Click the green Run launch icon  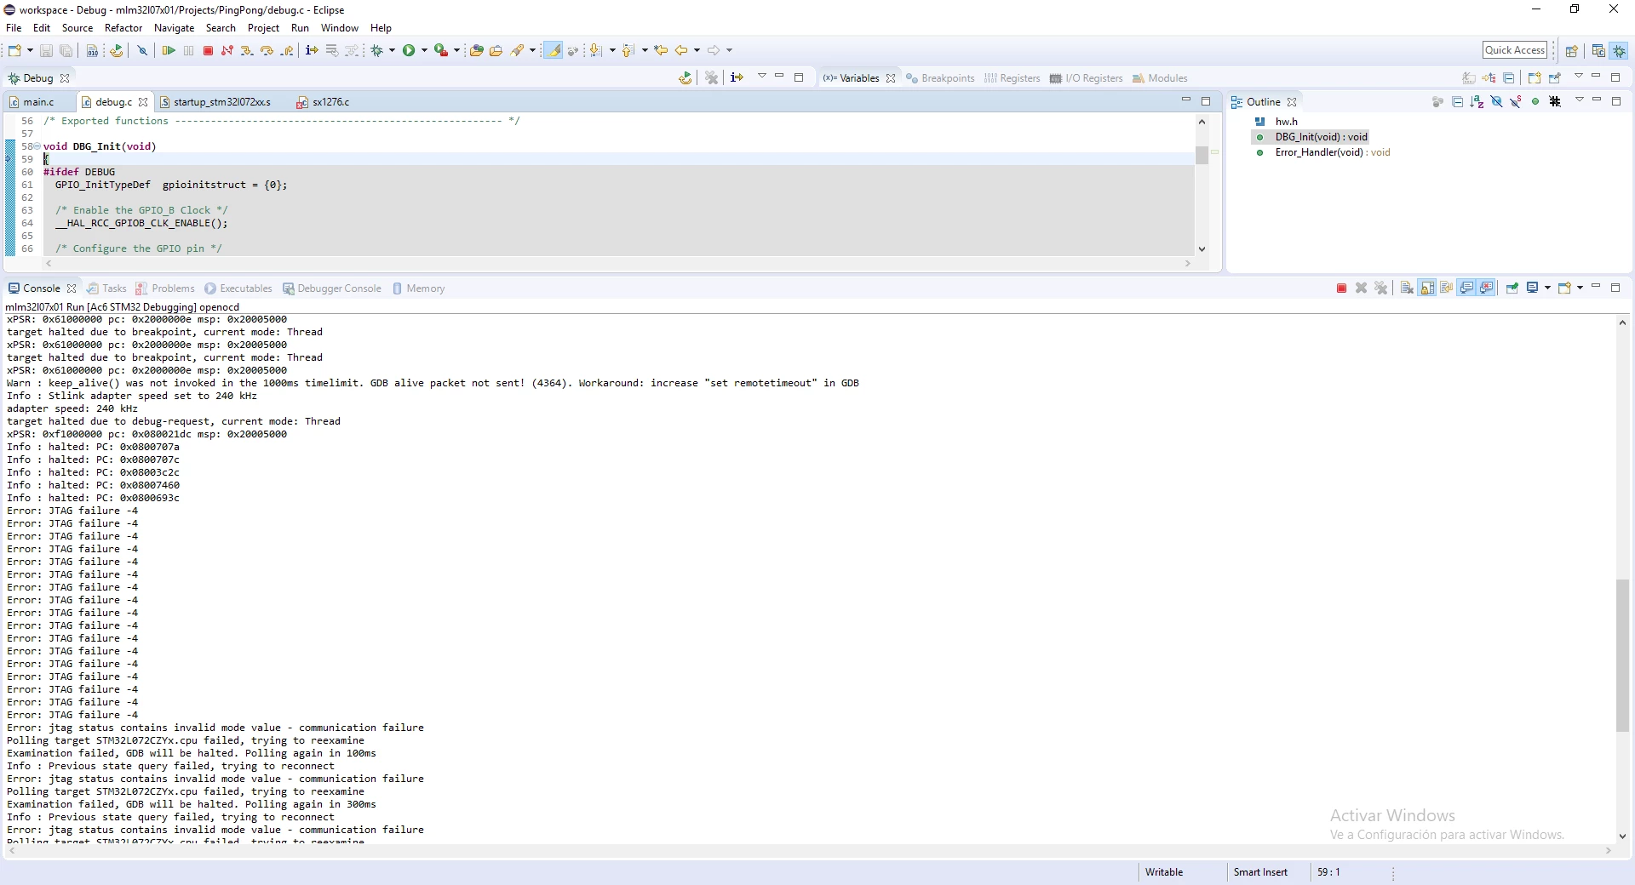click(x=409, y=51)
